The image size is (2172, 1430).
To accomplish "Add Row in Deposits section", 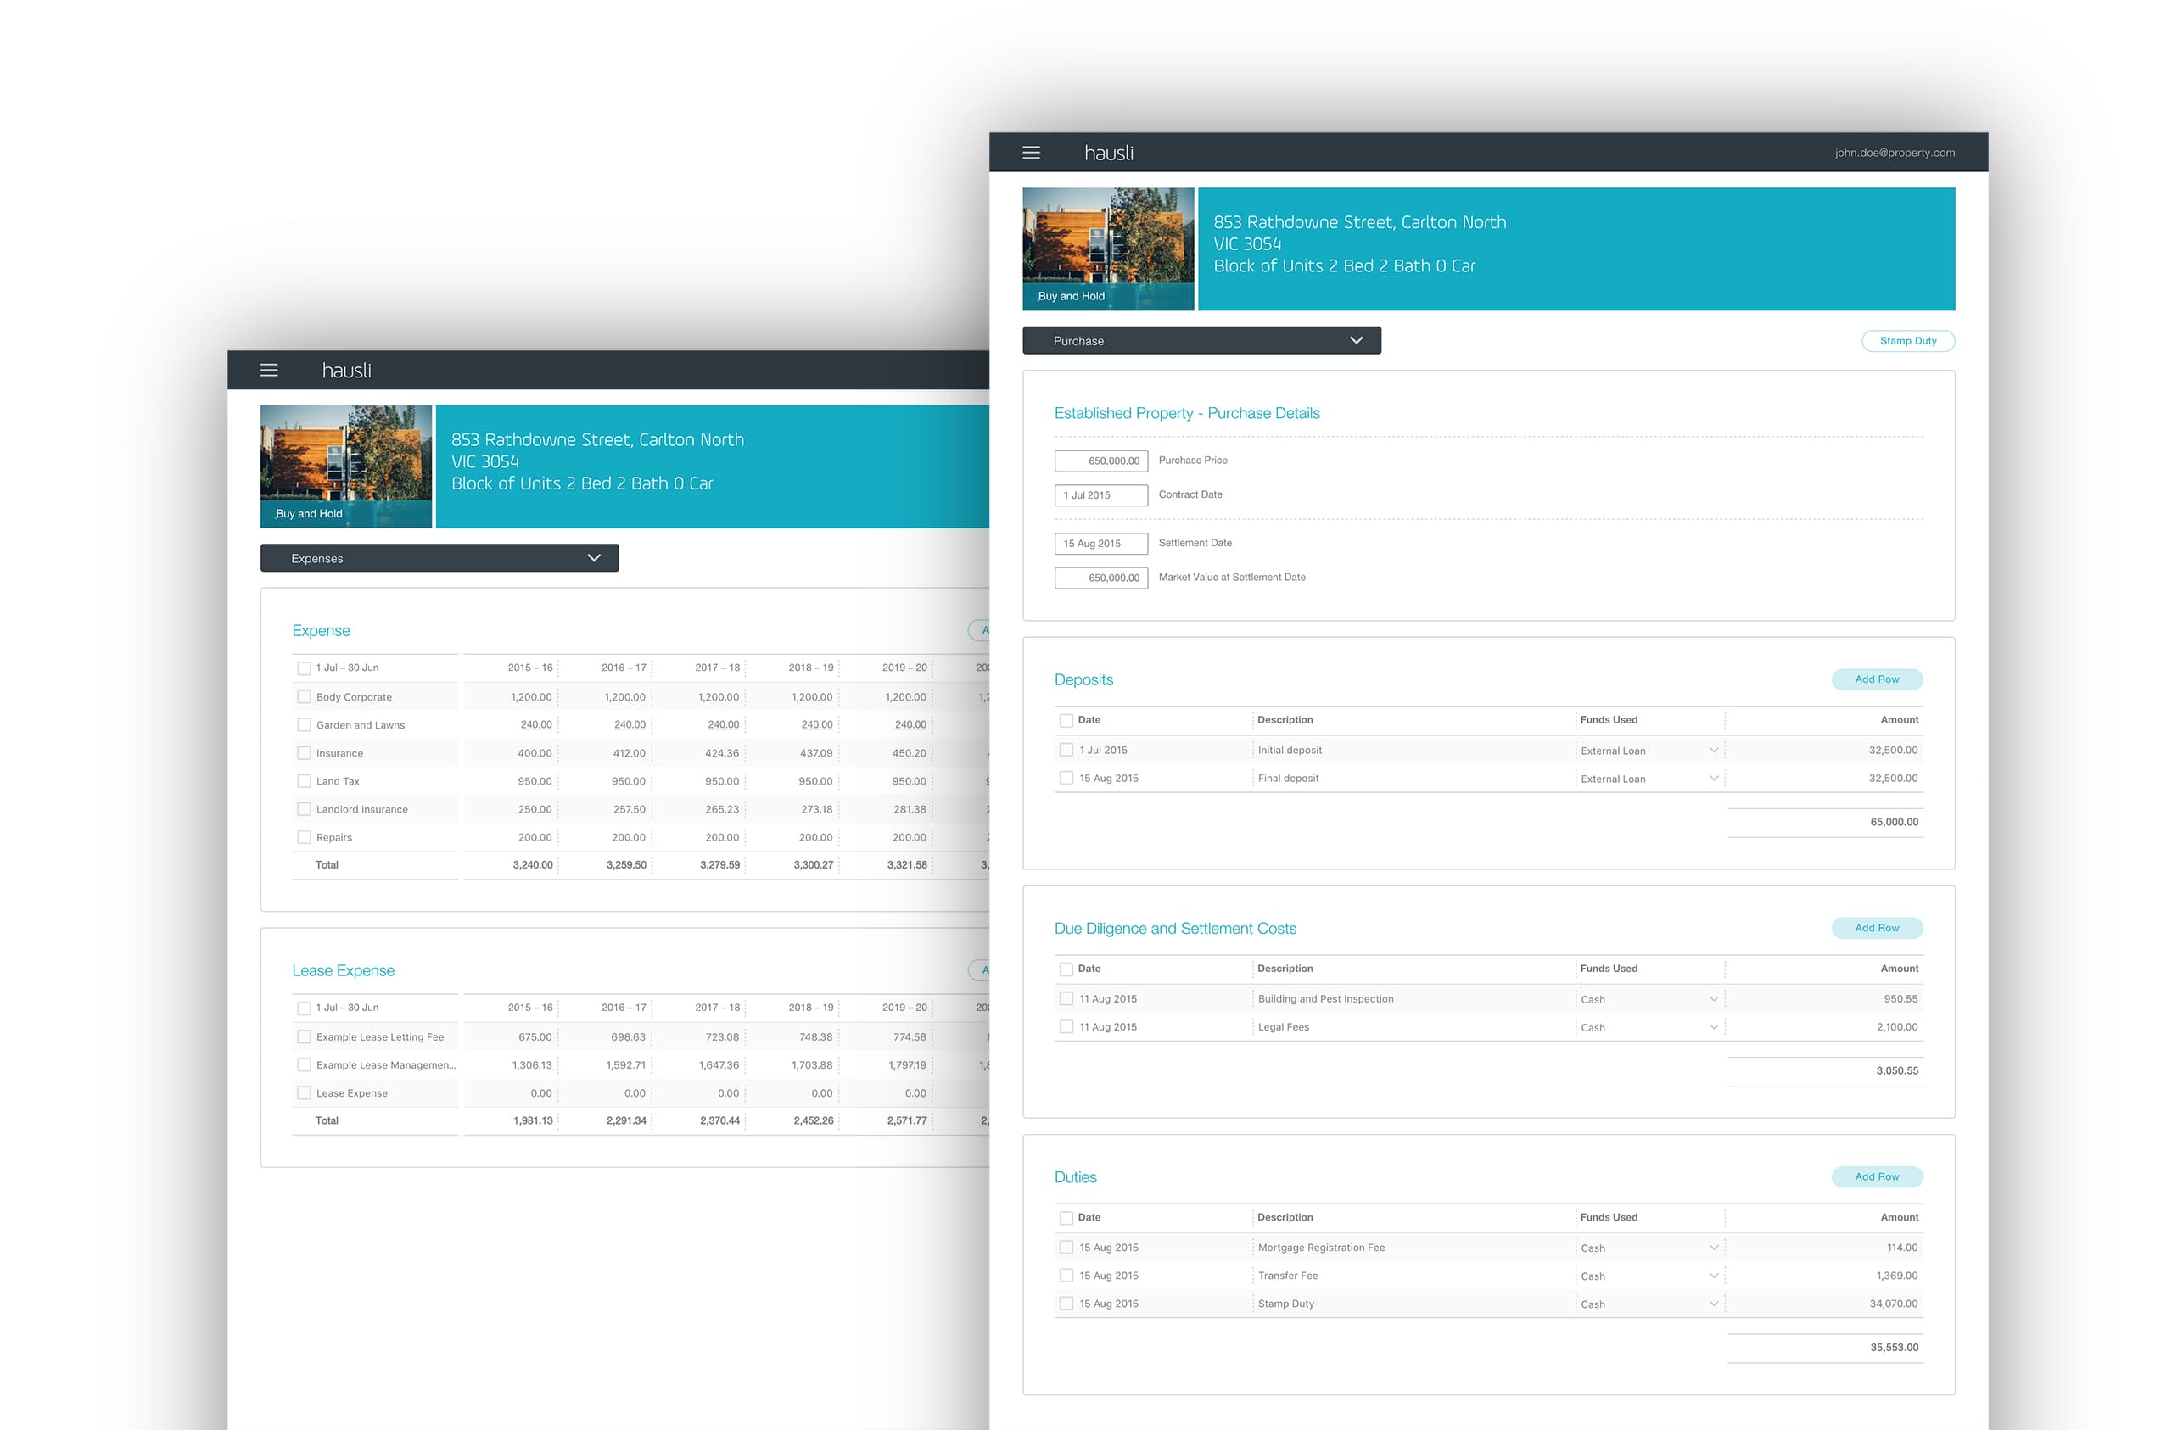I will pos(1876,679).
